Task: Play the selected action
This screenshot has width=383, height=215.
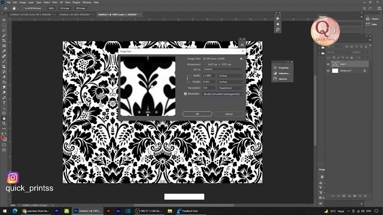Action: pyautogui.click(x=278, y=19)
